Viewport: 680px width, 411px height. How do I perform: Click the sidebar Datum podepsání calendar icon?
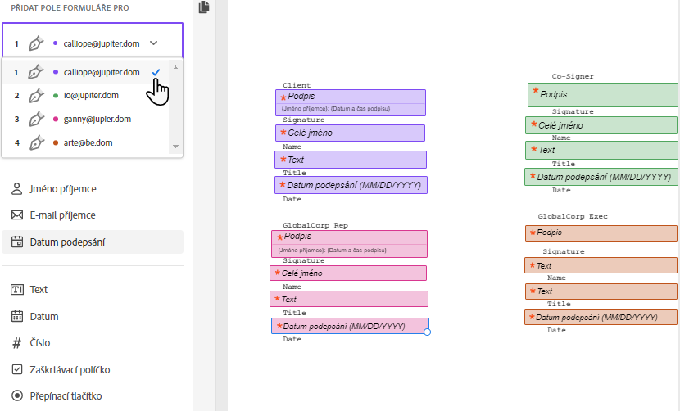tap(16, 242)
